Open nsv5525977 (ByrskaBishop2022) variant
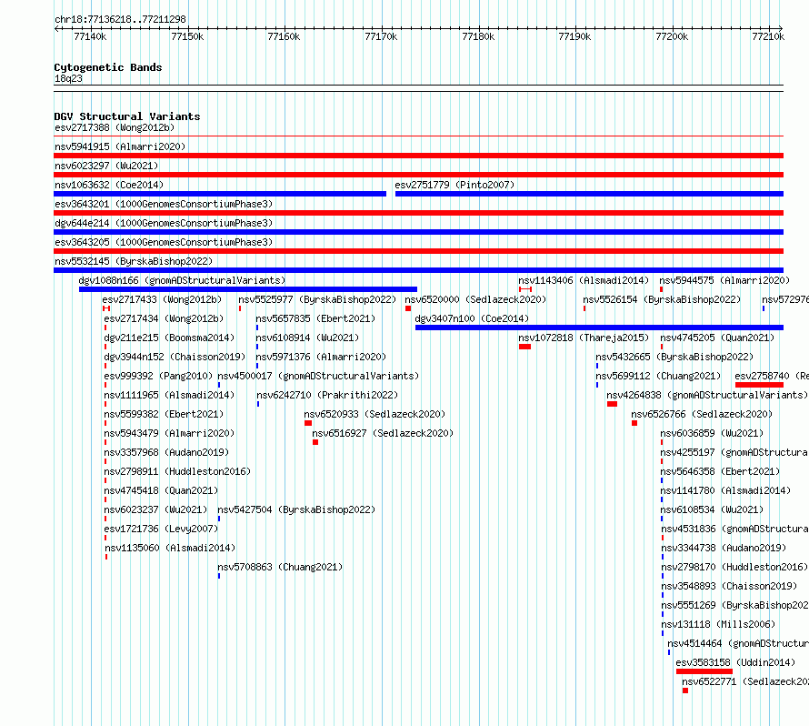809x726 pixels. point(317,299)
